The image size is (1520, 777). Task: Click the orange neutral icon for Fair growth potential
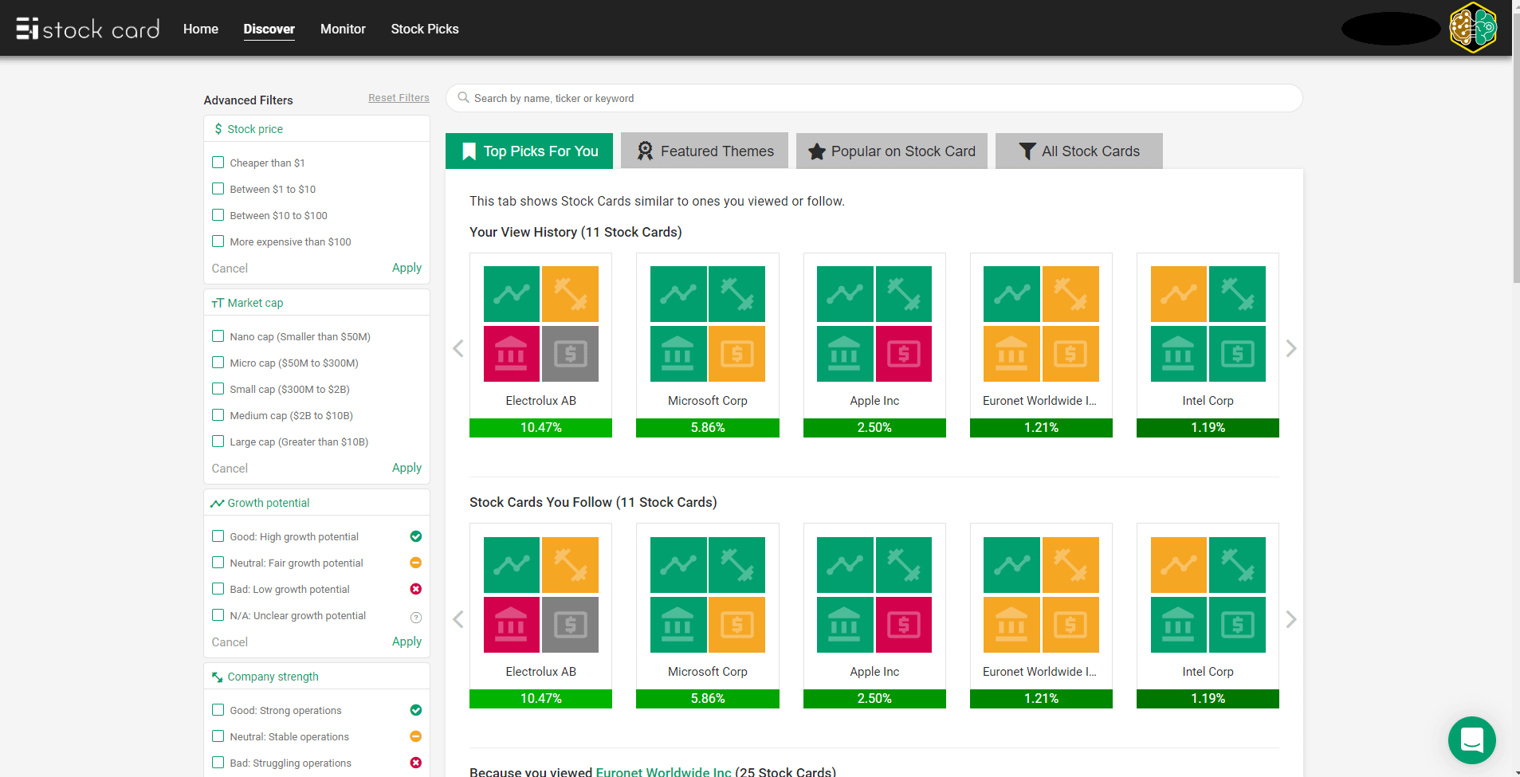[x=415, y=563]
